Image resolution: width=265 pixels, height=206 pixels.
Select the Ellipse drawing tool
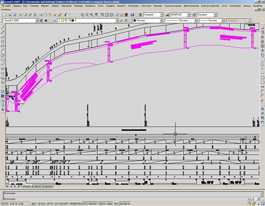pyautogui.click(x=3, y=69)
